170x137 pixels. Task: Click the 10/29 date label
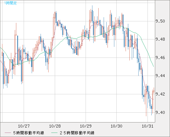[x=86, y=126]
